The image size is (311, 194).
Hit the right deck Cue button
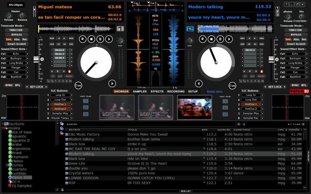pos(232,85)
